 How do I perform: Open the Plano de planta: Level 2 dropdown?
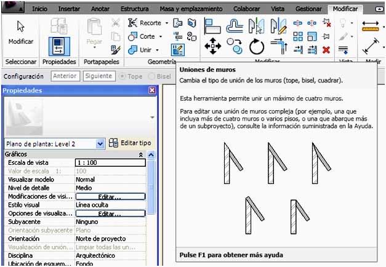(x=101, y=143)
